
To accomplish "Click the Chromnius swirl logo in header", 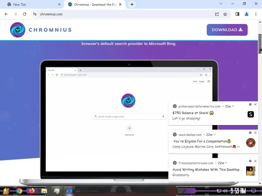I will click(18, 30).
